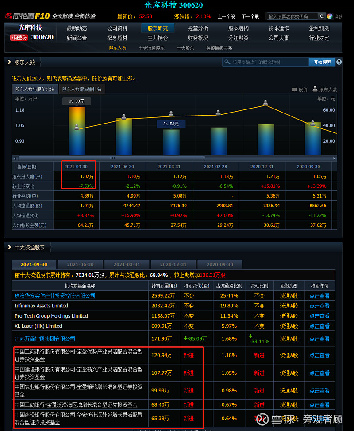This screenshot has height=431, width=354.
Task: Open the 经营分析 menu
Action: click(x=198, y=28)
